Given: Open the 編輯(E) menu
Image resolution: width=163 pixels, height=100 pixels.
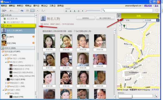Looking at the screenshot, I should coord(12,6).
